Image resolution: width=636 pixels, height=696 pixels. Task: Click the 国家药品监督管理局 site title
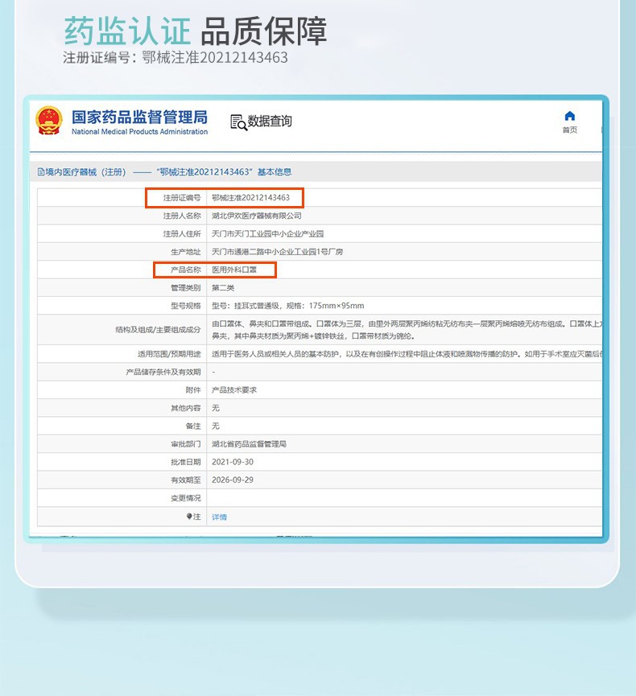[x=139, y=117]
